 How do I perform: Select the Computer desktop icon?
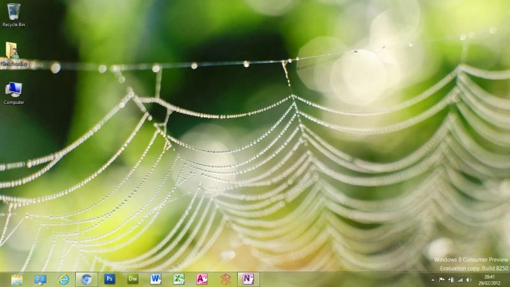point(13,89)
